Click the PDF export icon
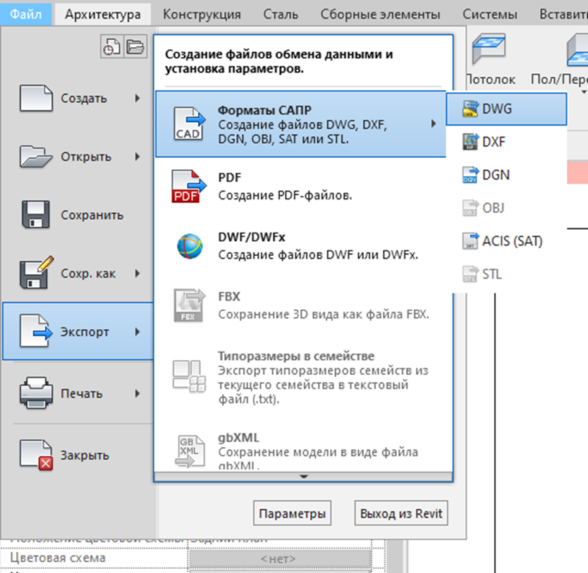The height and width of the screenshot is (573, 588). tap(190, 186)
